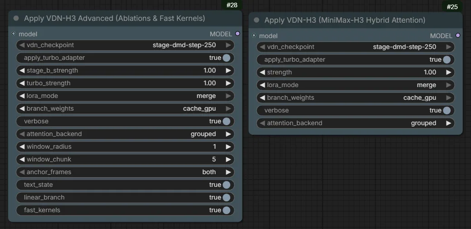The height and width of the screenshot is (229, 471).
Task: Collapse the MiniMax-H3 Hybrid Attention node via its dot
Action: pyautogui.click(x=257, y=20)
